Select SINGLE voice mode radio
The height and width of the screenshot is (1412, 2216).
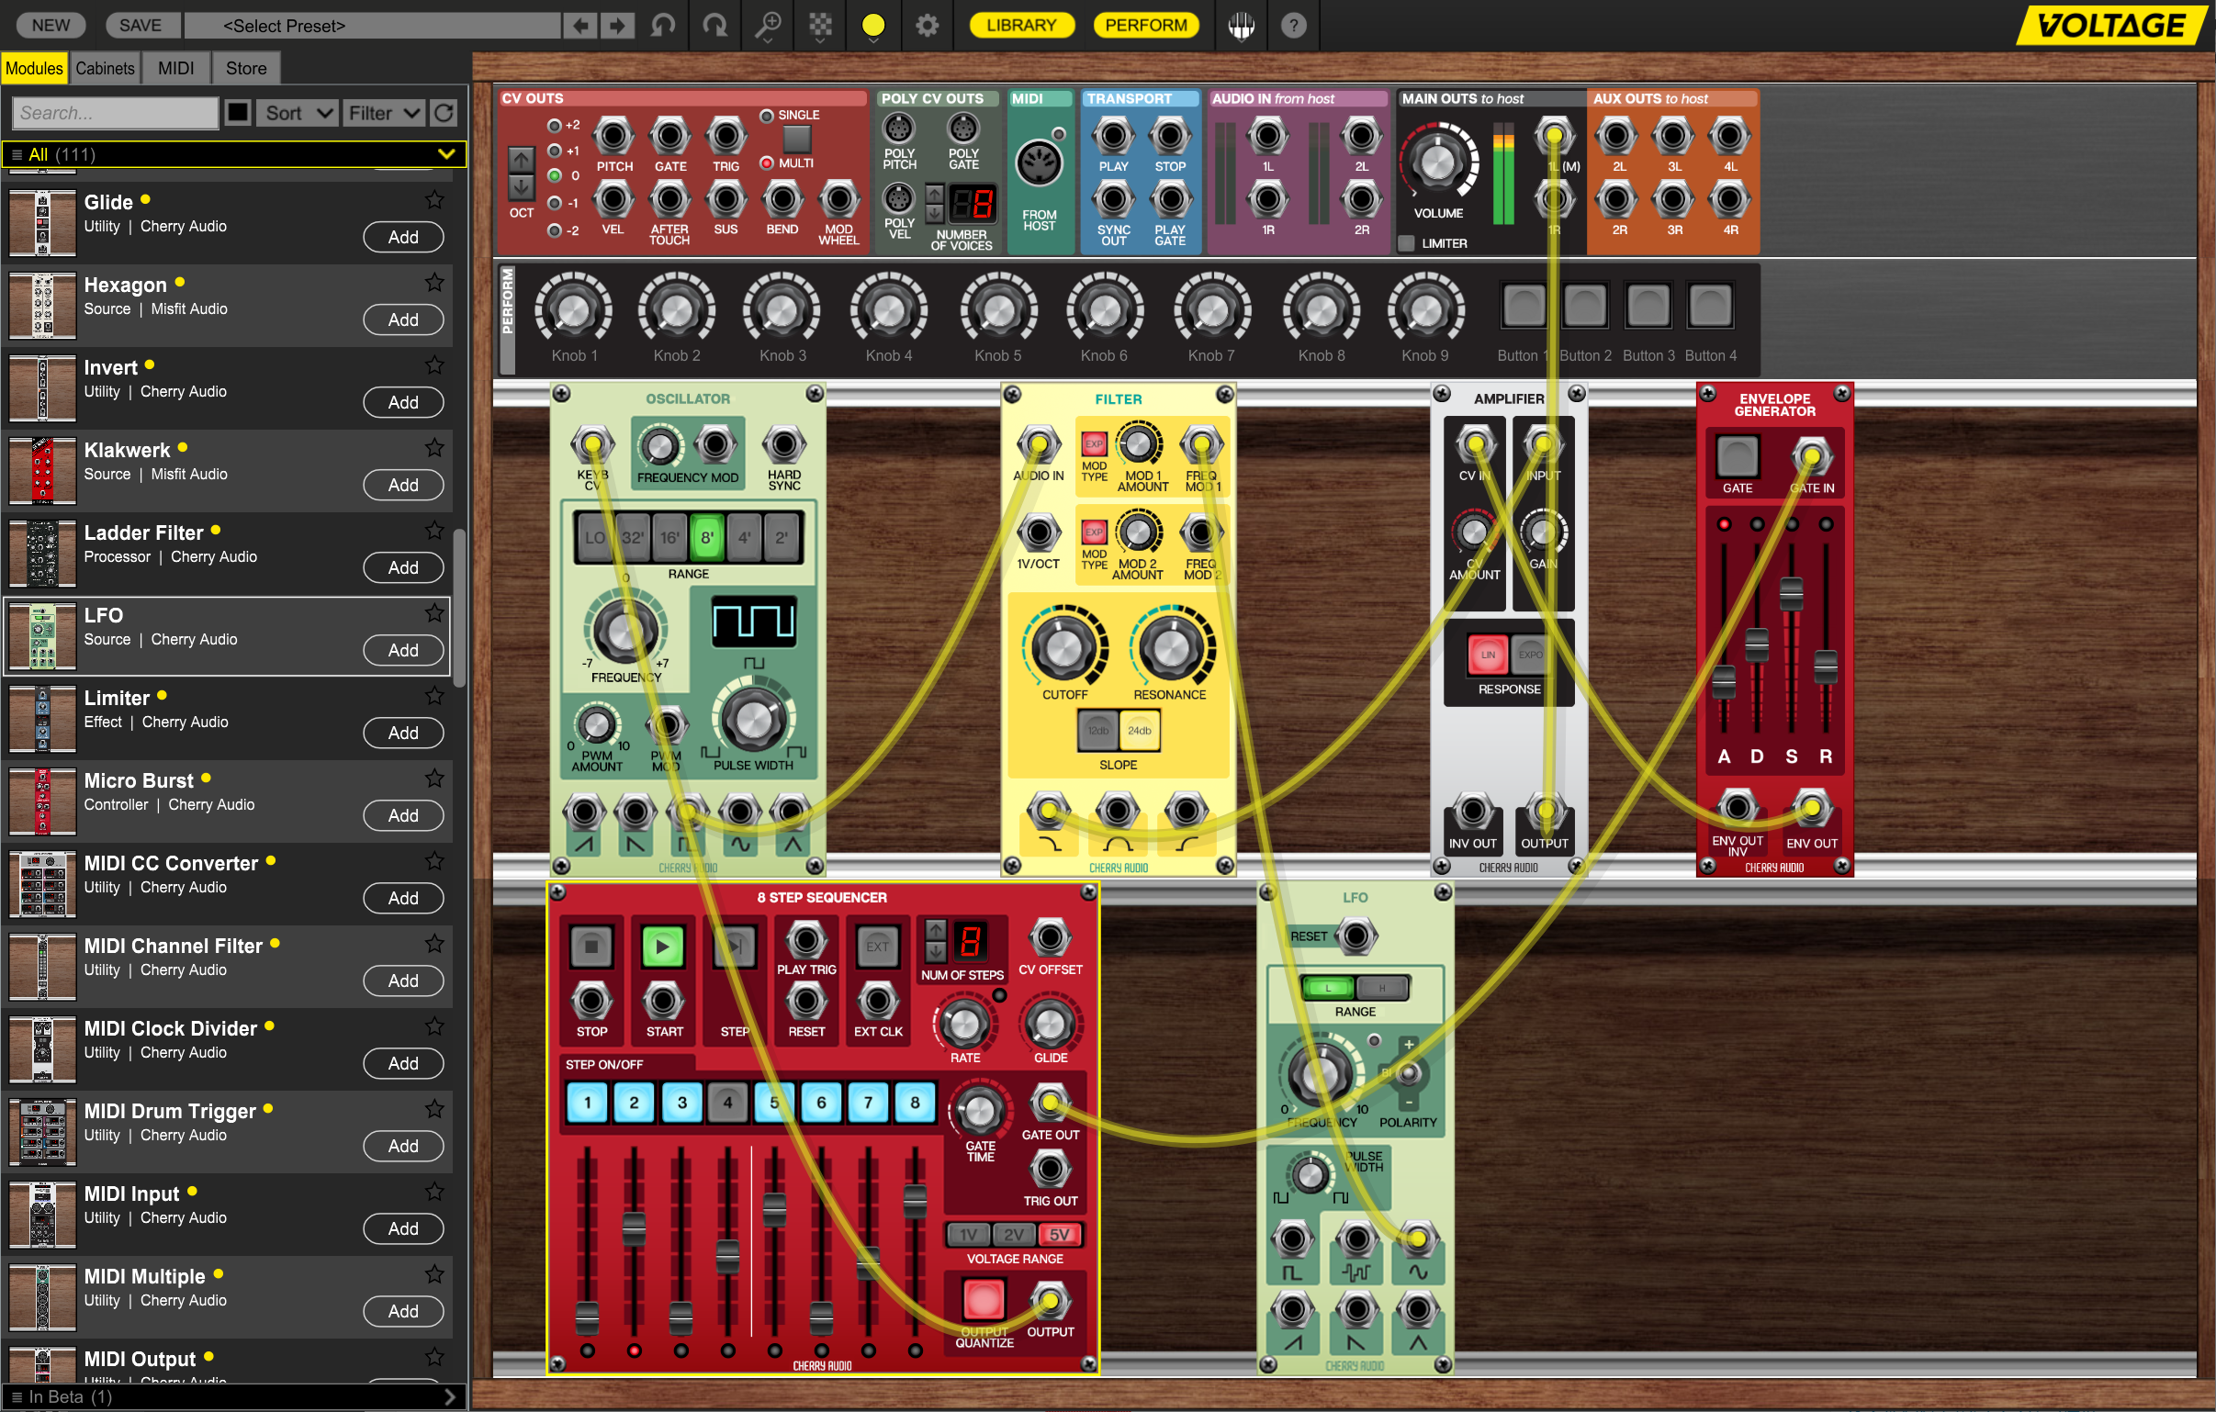tap(766, 116)
